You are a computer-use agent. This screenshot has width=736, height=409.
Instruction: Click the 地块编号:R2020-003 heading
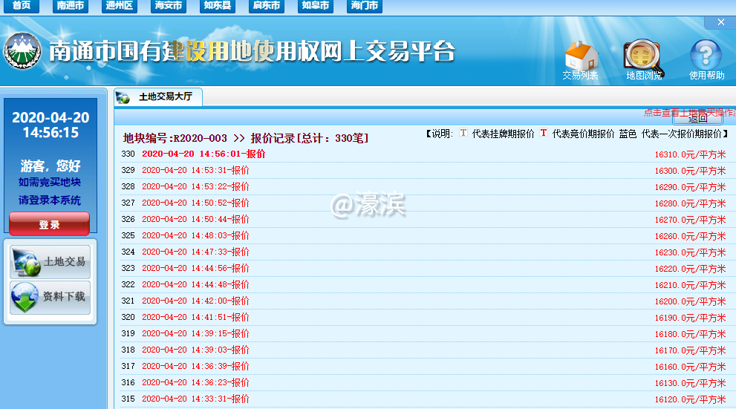(175, 138)
